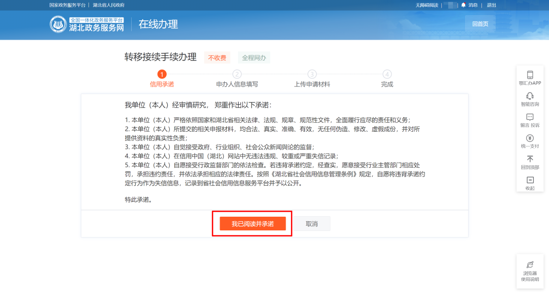Open 统一支付 yuan payment icon
The height and width of the screenshot is (295, 549).
coord(530,138)
